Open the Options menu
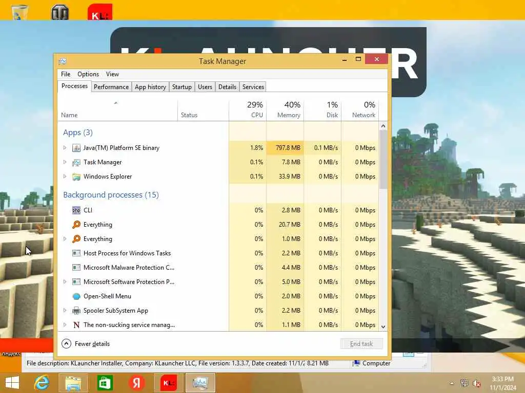Viewport: 525px width, 393px height. point(88,74)
